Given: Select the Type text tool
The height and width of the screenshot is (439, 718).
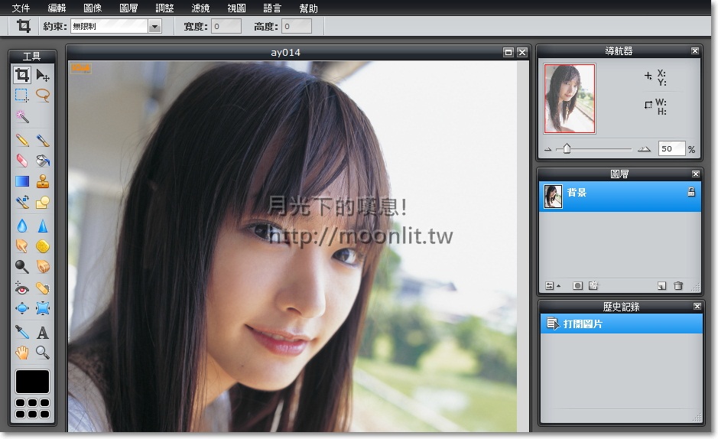Looking at the screenshot, I should click(x=43, y=332).
